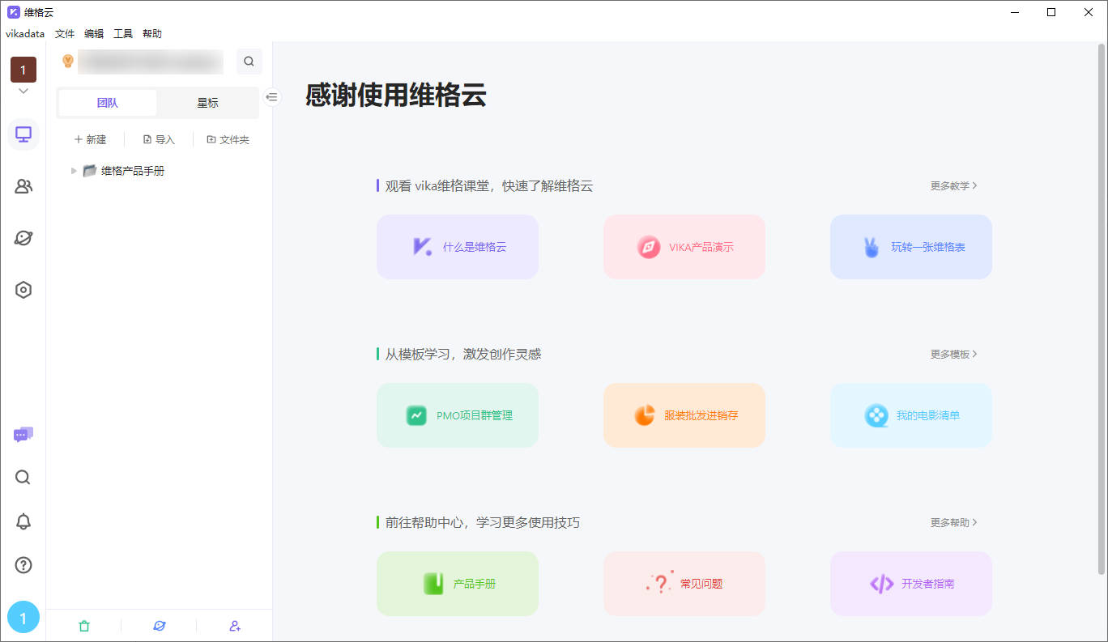The image size is (1108, 642).
Task: Click the bottom planet template icon
Action: click(x=160, y=626)
